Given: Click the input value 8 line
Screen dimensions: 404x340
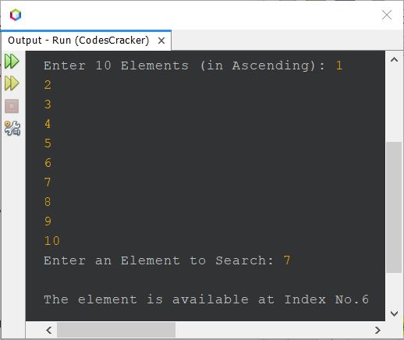Looking at the screenshot, I should (48, 202).
